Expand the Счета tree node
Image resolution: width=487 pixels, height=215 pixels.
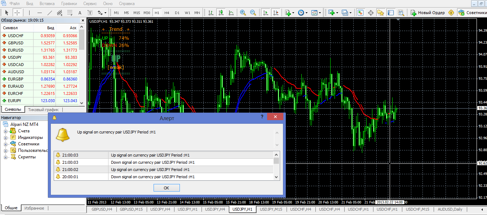click(x=6, y=131)
